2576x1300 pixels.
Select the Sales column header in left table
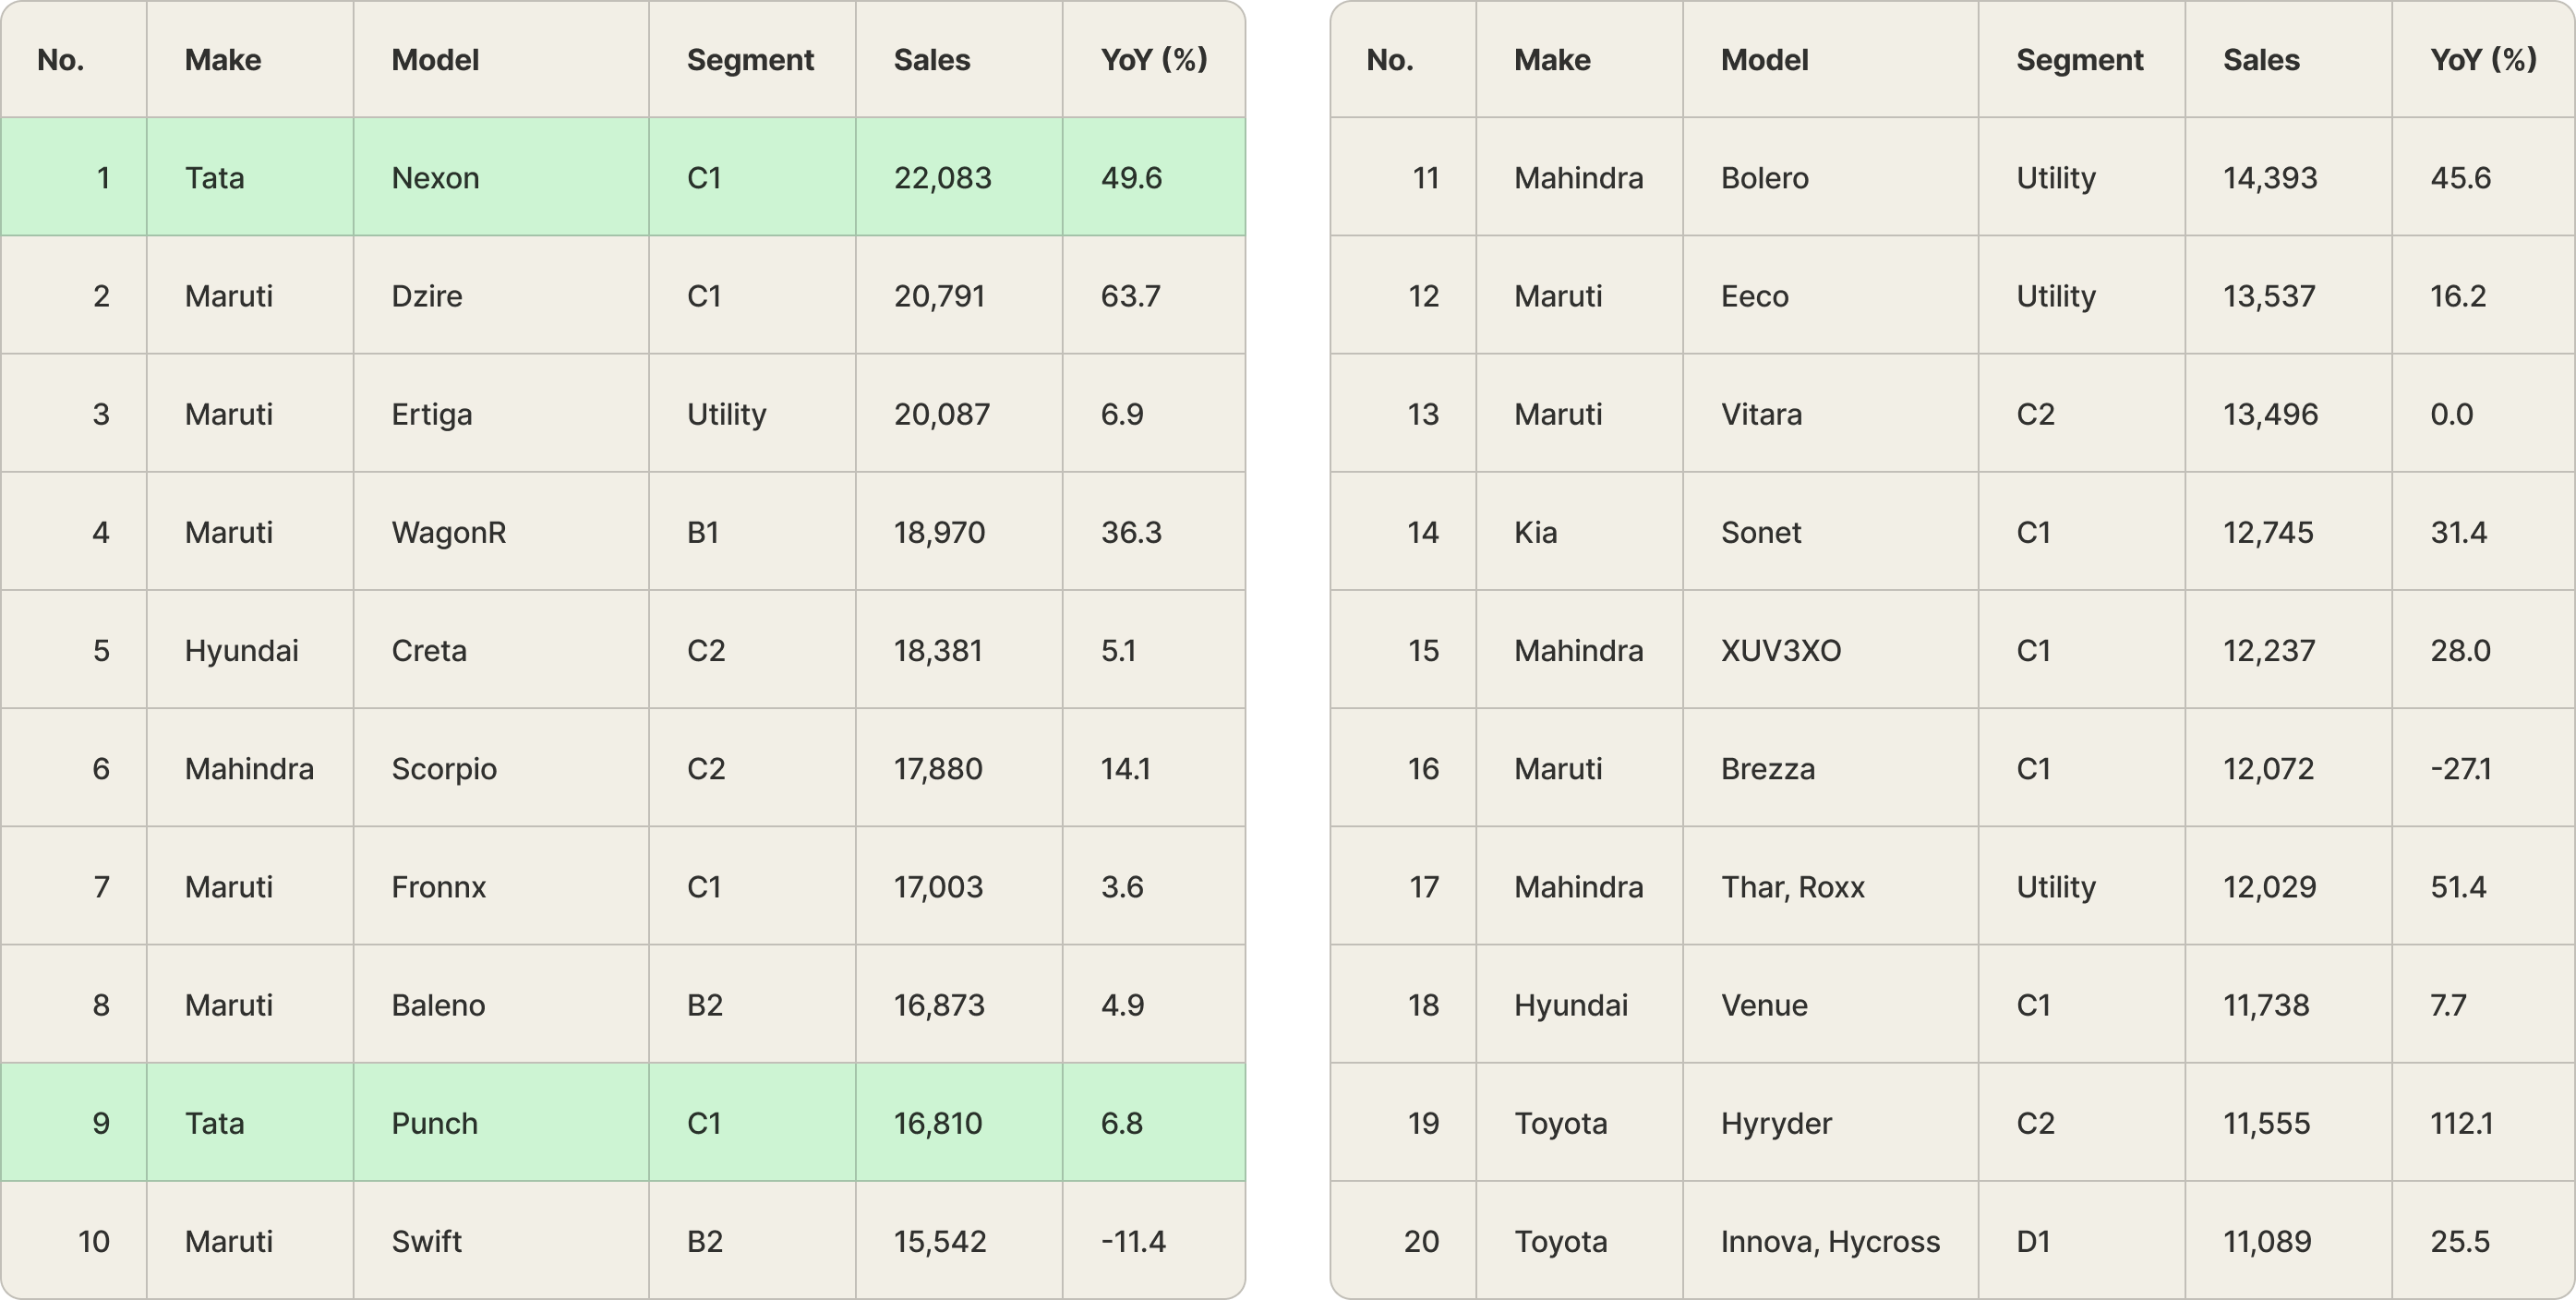(931, 60)
